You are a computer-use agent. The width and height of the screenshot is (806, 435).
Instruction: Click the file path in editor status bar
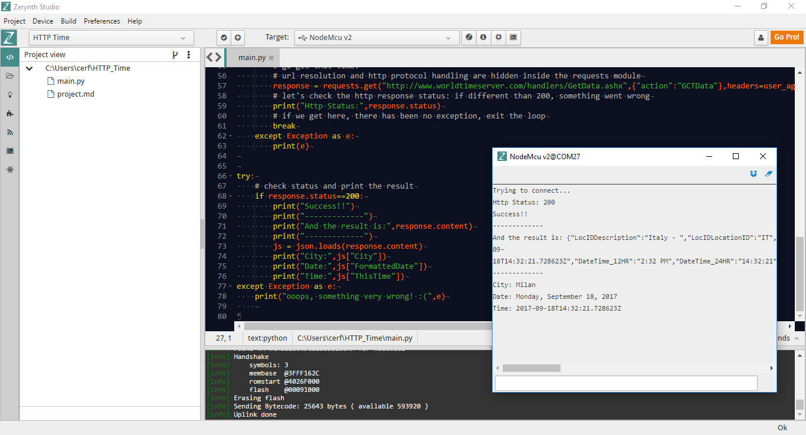click(x=355, y=338)
